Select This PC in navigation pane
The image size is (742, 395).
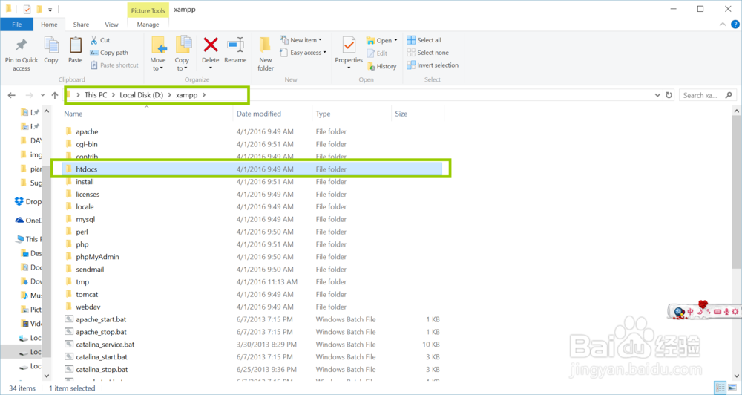coord(30,239)
